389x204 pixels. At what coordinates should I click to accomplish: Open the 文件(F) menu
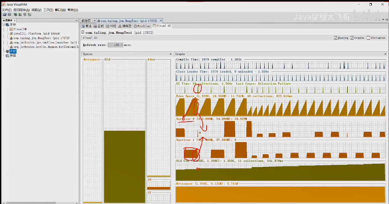click(x=7, y=10)
